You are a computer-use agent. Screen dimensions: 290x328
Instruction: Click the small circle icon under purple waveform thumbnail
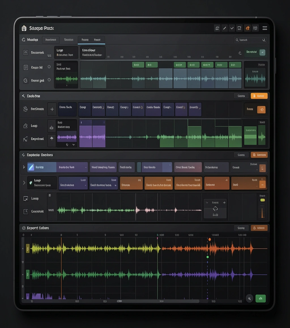[x=67, y=145]
